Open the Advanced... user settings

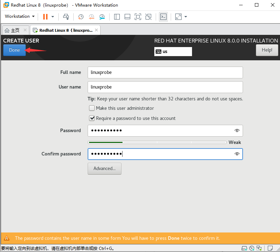click(x=104, y=169)
